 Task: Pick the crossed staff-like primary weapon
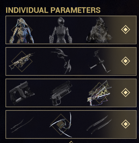pos(100,61)
